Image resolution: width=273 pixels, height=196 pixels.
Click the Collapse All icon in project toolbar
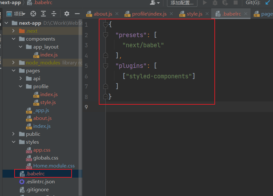tap(54, 14)
